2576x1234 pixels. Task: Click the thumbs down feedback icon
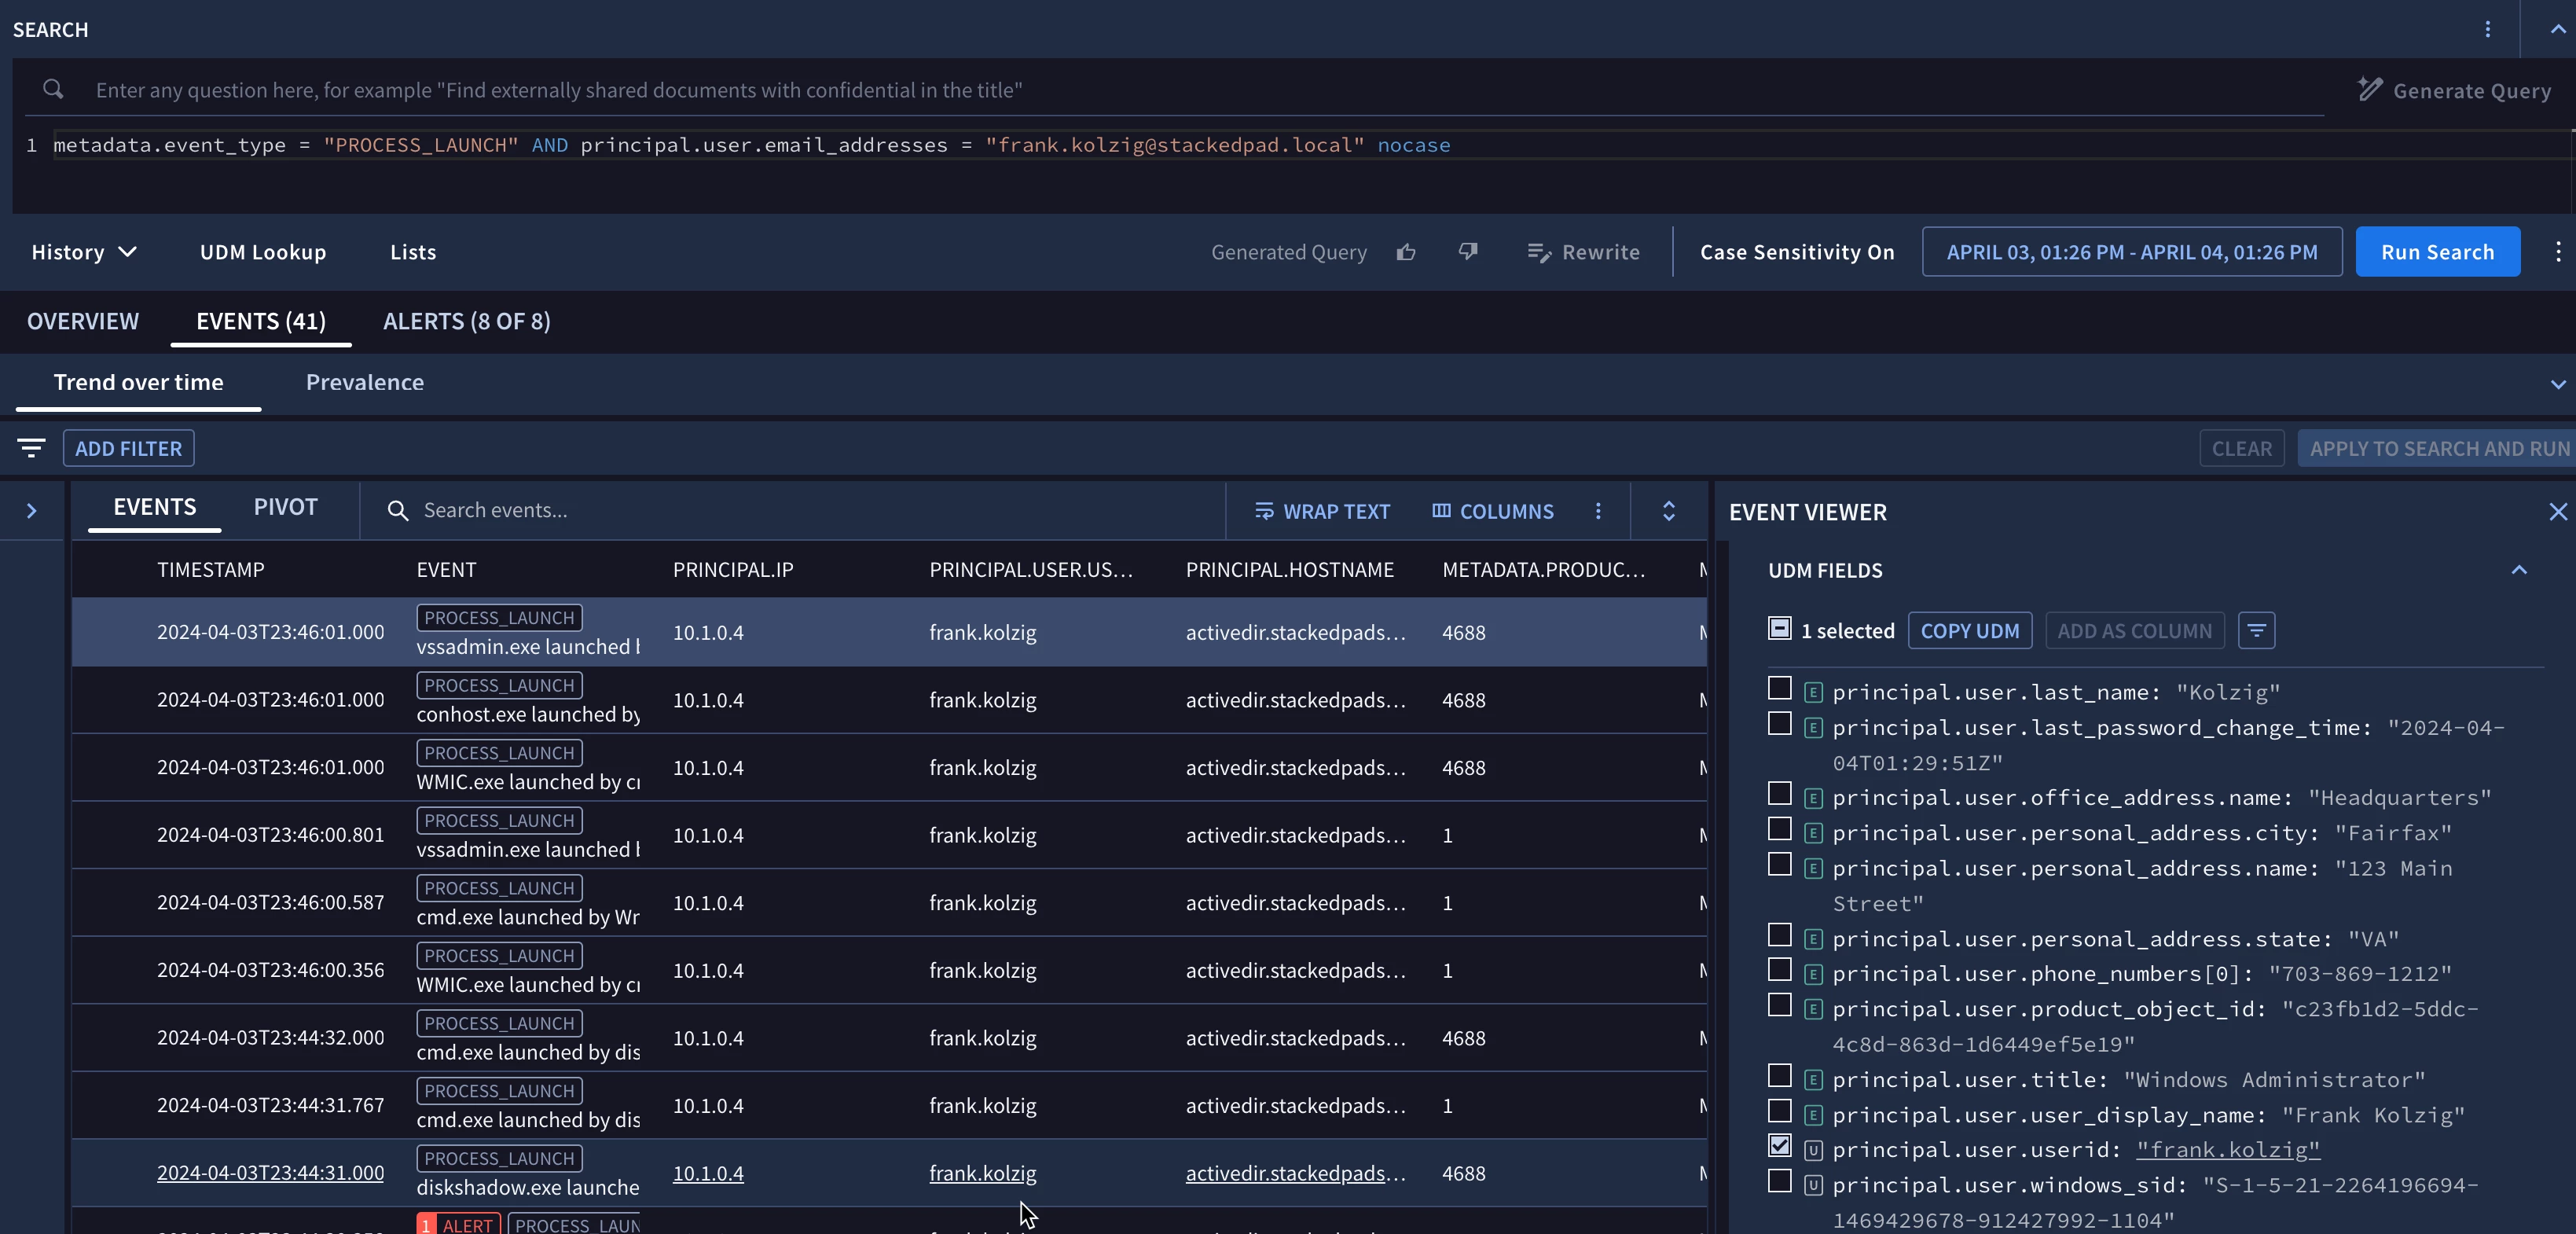pos(1467,252)
